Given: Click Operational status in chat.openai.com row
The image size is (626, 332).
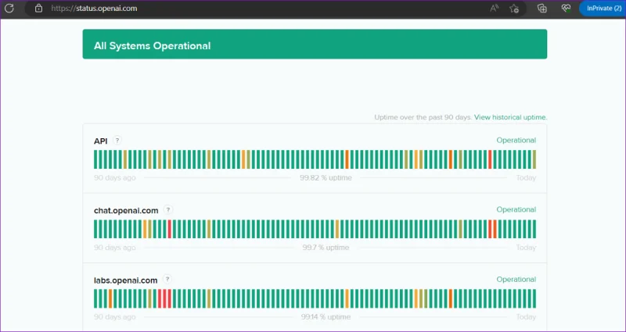Looking at the screenshot, I should [x=516, y=209].
